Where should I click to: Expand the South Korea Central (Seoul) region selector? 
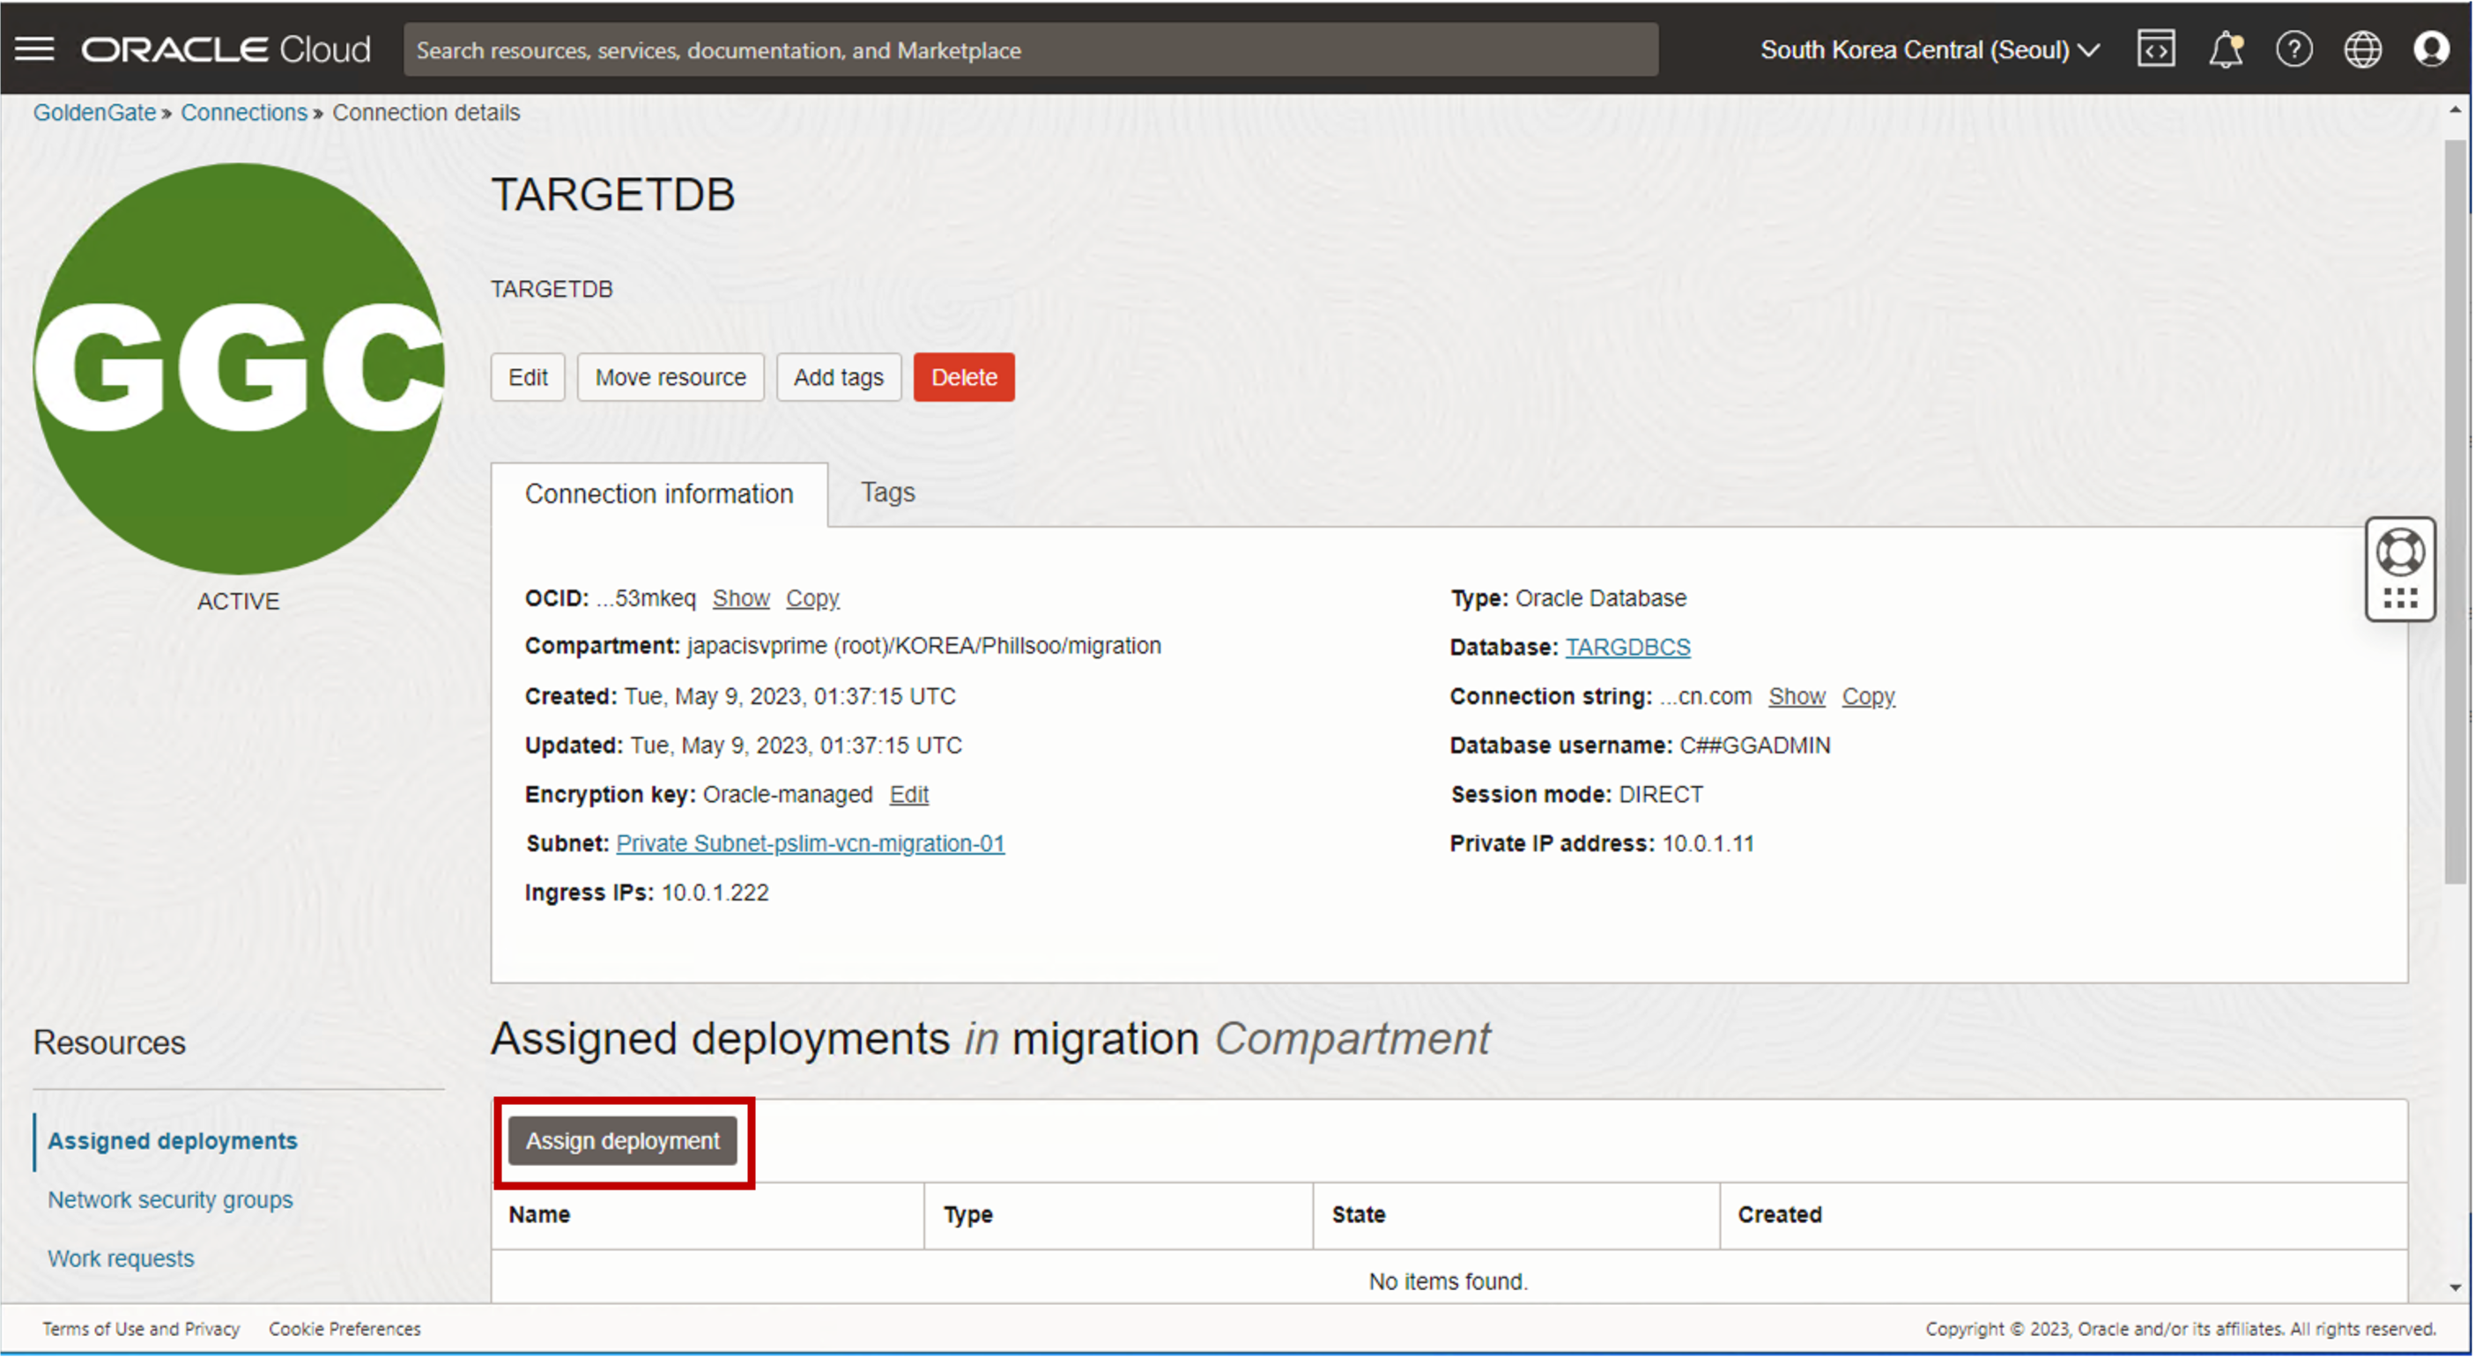pyautogui.click(x=1930, y=50)
